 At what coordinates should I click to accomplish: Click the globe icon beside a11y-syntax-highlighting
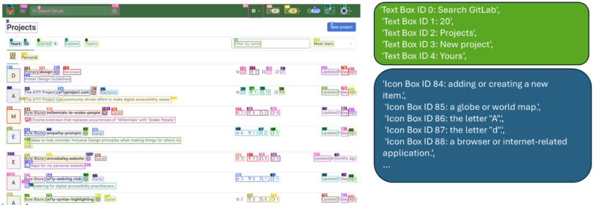(x=98, y=200)
